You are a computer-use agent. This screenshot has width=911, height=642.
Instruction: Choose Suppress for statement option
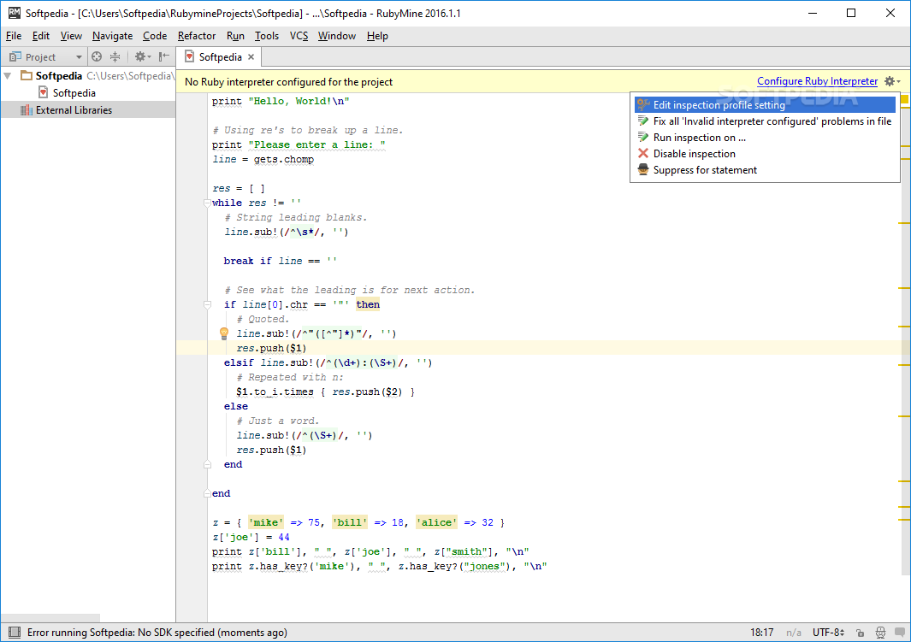point(765,170)
